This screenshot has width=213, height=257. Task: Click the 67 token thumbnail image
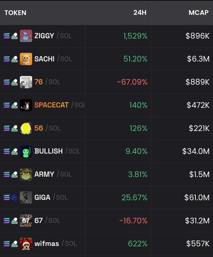tap(26, 221)
